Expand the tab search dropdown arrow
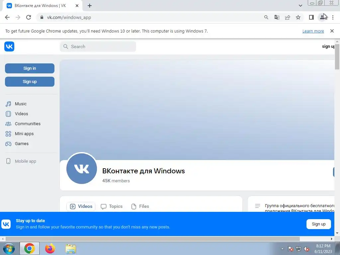The image size is (340, 255). 300,6
